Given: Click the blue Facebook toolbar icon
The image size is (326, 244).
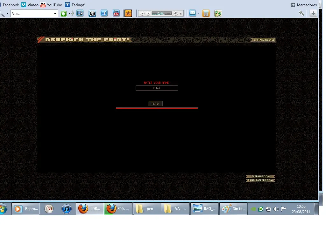Looking at the screenshot, I should pyautogui.click(x=104, y=13).
